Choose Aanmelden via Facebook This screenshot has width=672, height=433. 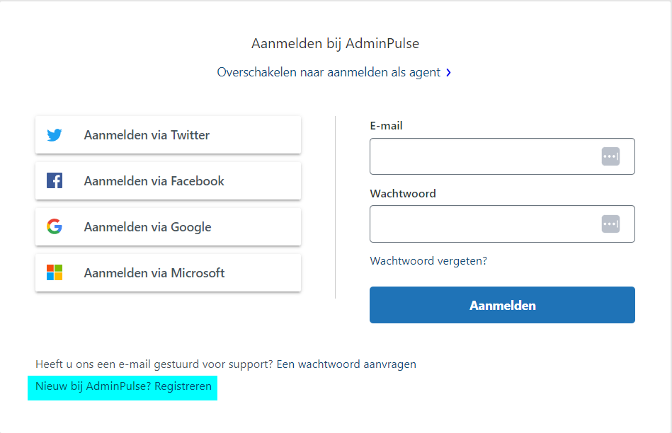(x=168, y=180)
